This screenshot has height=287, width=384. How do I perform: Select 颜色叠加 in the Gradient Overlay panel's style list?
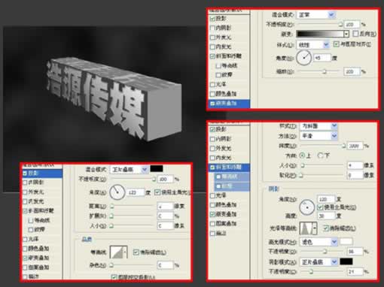click(224, 94)
